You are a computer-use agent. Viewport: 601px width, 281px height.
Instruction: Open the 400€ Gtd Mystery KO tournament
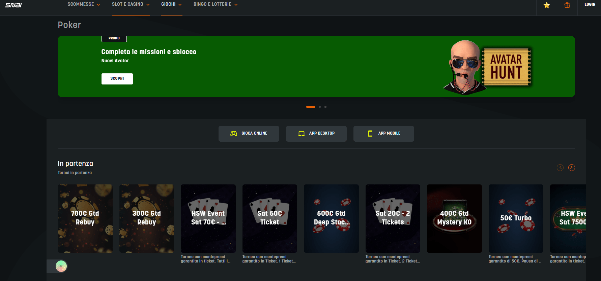(x=454, y=218)
